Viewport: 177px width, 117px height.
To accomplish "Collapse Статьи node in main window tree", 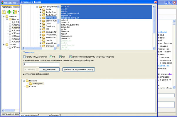I will tap(4, 45).
